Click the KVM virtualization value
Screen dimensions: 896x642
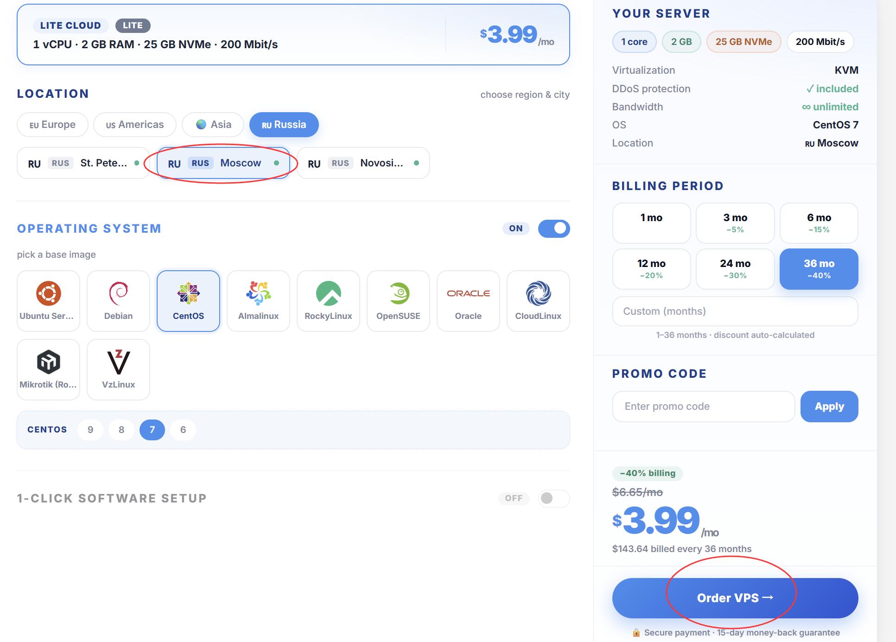coord(846,70)
